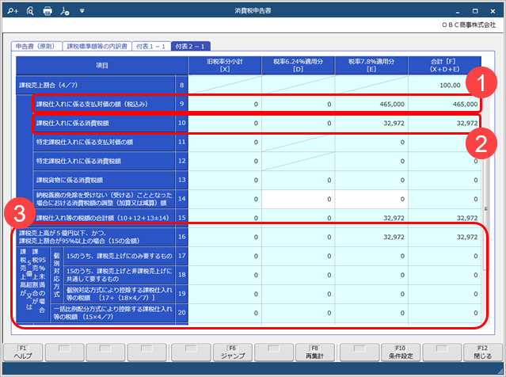Switch to the 申告書（原則） tab

(x=36, y=47)
